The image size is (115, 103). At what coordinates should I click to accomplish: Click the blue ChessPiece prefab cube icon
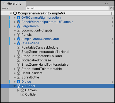coord(18,43)
